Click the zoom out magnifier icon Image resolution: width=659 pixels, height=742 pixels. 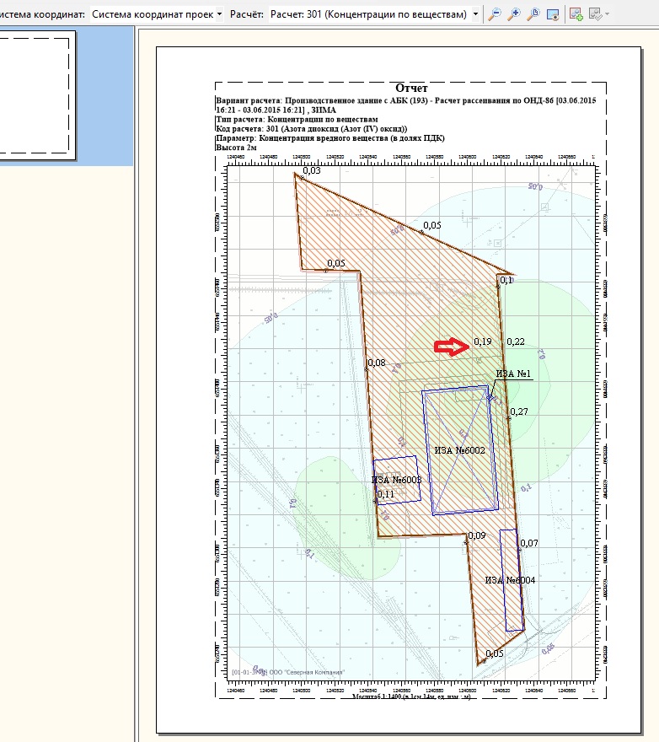tap(494, 14)
